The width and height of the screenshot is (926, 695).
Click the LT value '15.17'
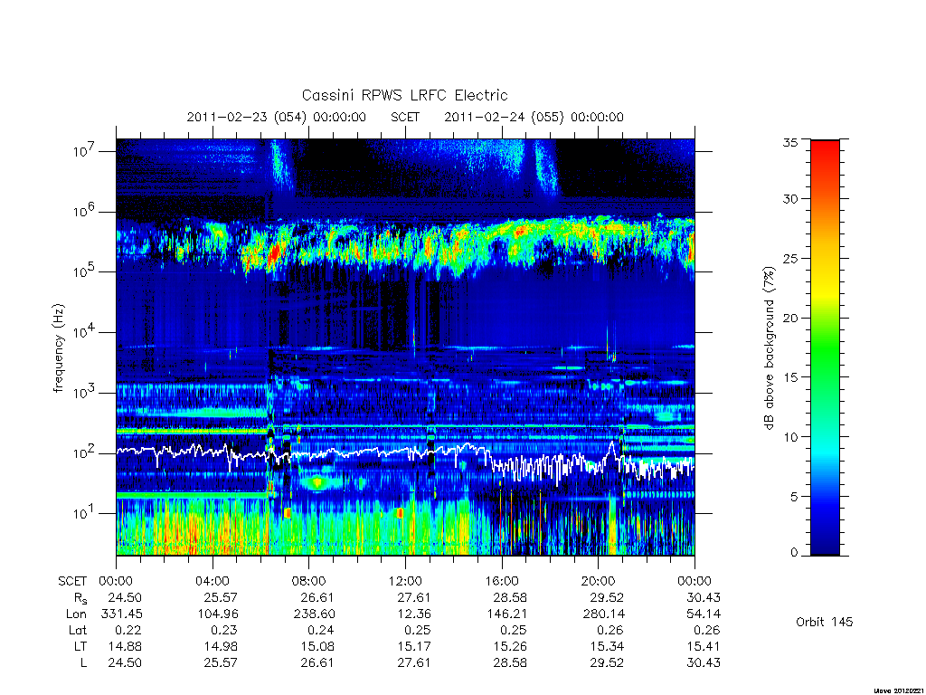[414, 646]
